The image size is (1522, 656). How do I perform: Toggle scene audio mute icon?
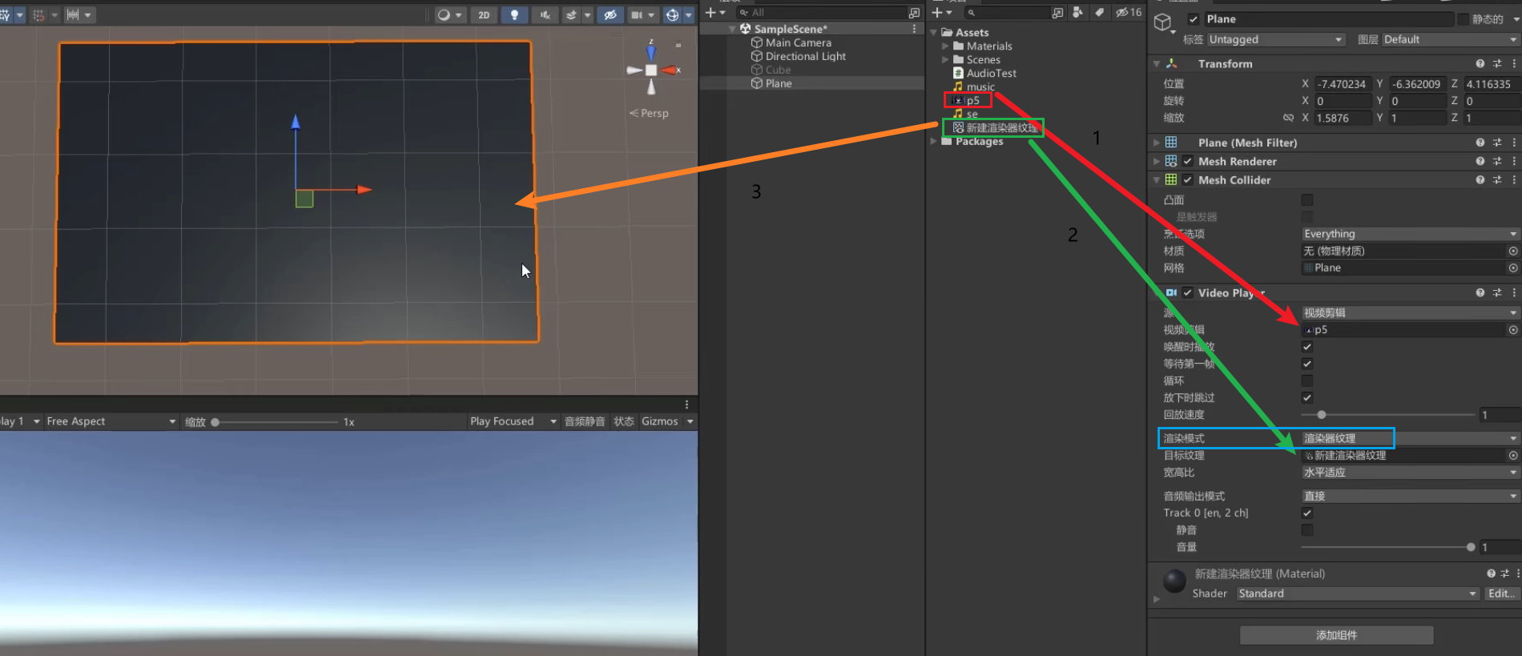[x=545, y=14]
